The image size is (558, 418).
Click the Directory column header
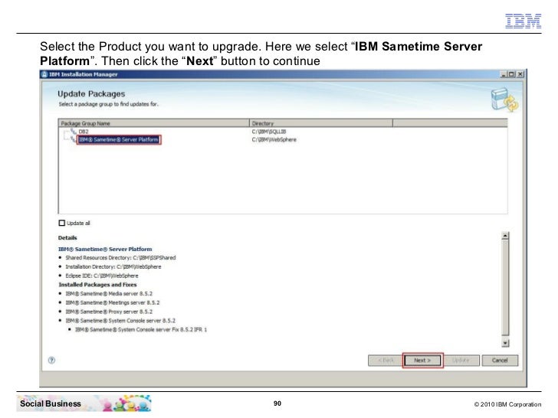tap(321, 123)
